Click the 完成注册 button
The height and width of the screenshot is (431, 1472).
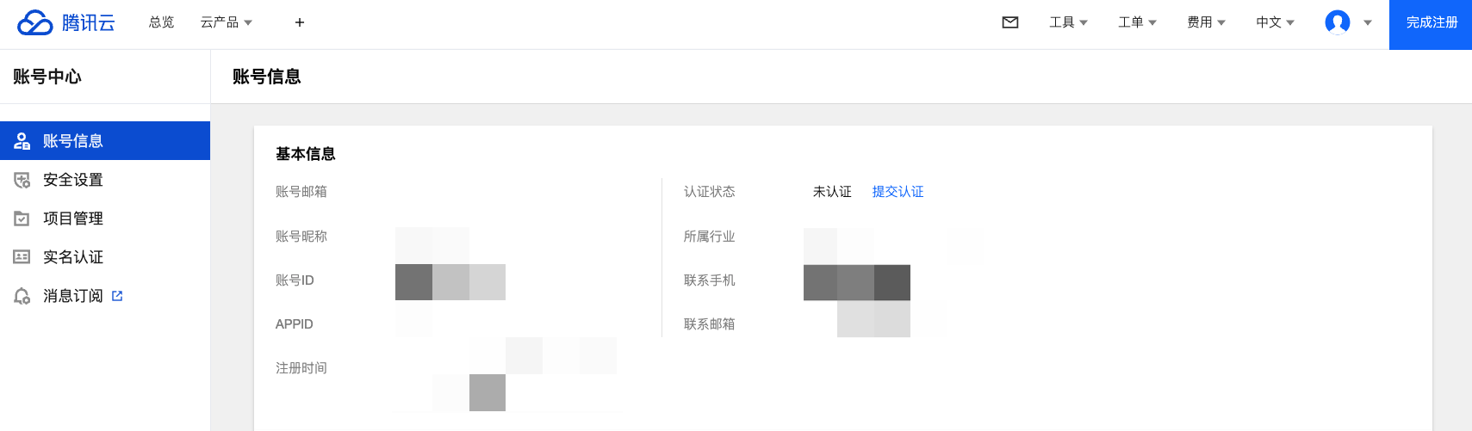pos(1431,23)
